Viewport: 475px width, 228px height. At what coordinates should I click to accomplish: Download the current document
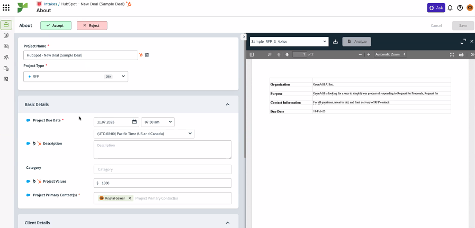pos(335,42)
